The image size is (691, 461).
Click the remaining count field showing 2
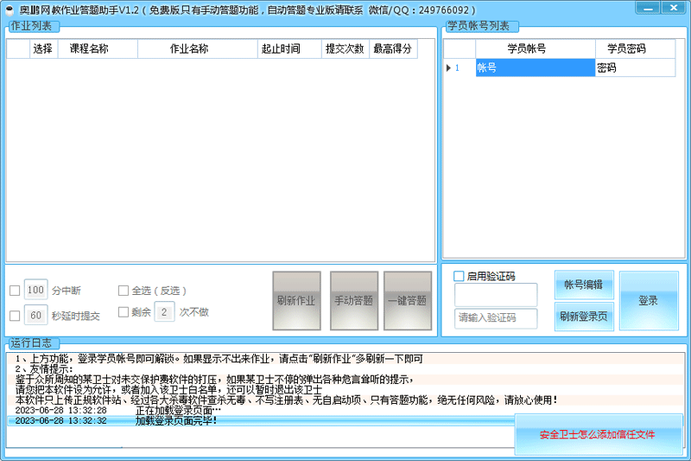[164, 312]
